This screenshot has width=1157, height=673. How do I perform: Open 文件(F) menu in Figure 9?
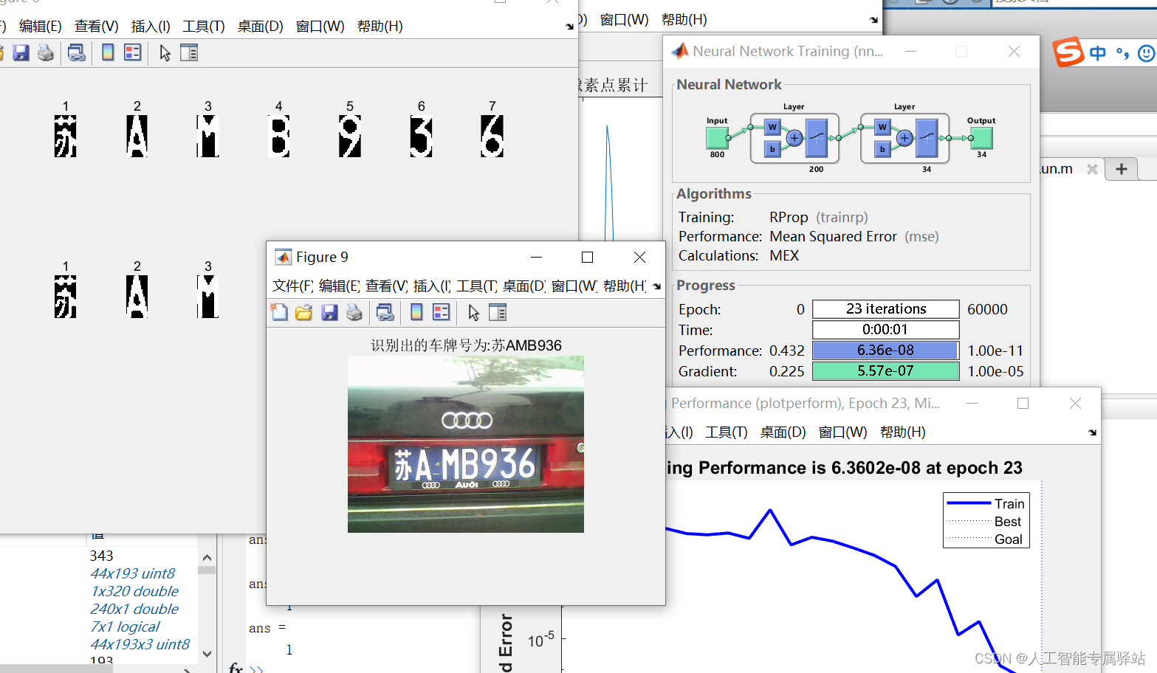[x=292, y=286]
